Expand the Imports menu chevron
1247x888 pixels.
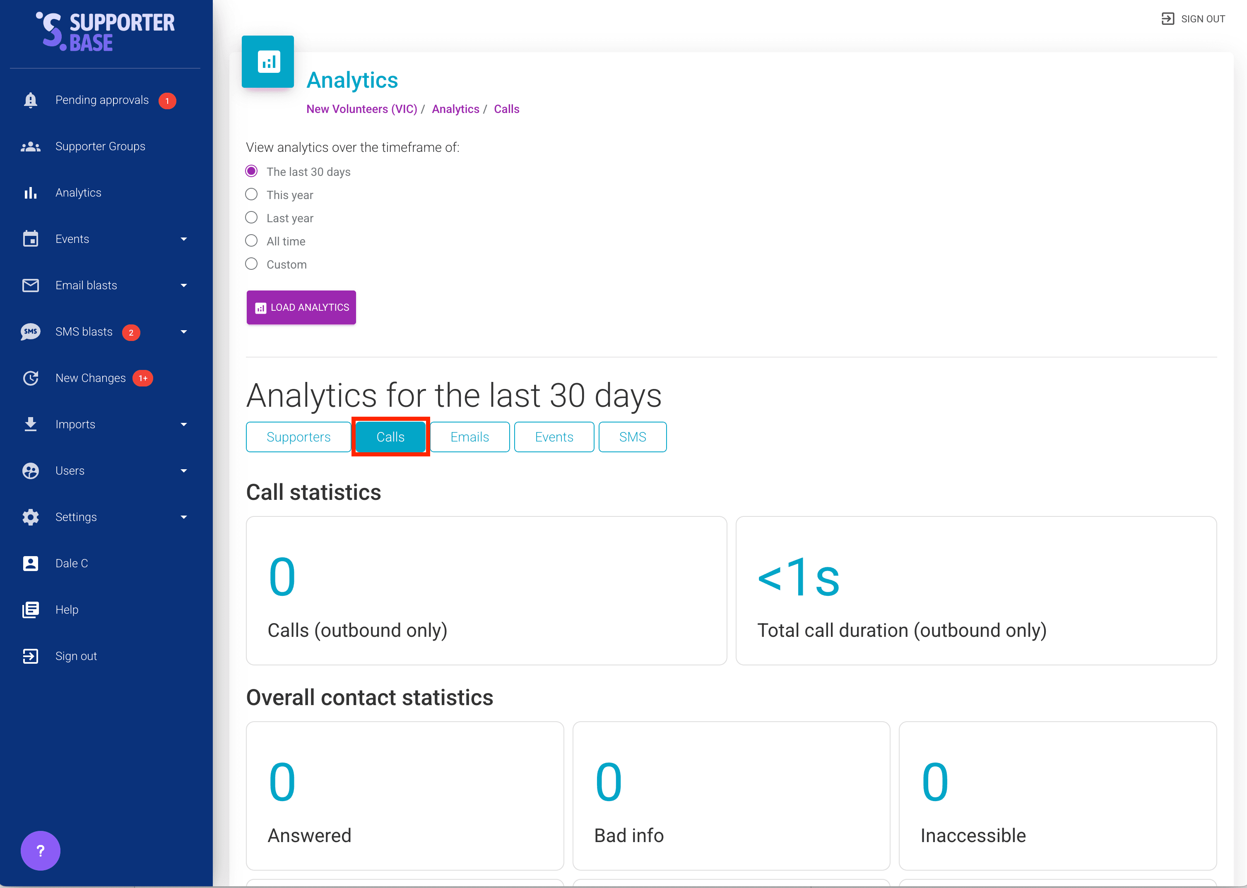coord(184,425)
